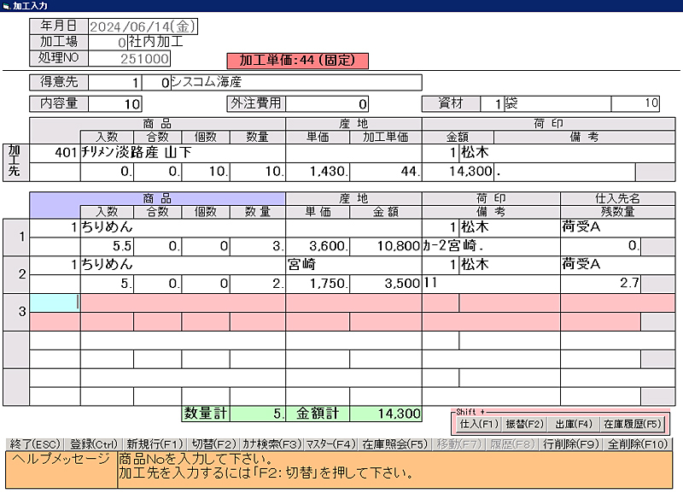Screen dimensions: 683x499
Task: Click 全削除(F10) delete all button
Action: pos(636,444)
